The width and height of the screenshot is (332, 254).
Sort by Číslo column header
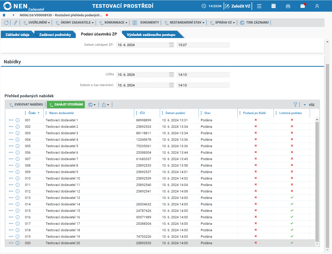click(32, 113)
